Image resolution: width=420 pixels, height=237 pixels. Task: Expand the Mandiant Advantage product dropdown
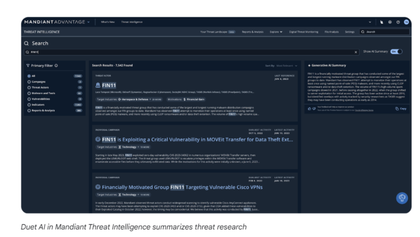click(89, 22)
